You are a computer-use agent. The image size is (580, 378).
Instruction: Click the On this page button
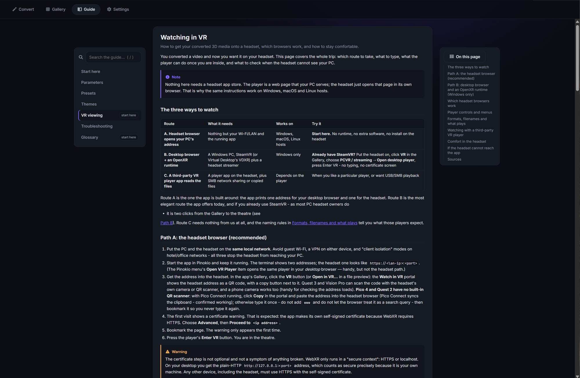point(465,56)
